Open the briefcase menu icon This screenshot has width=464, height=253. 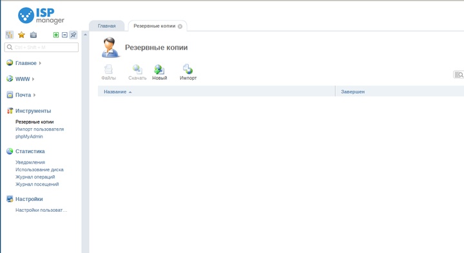pos(34,35)
